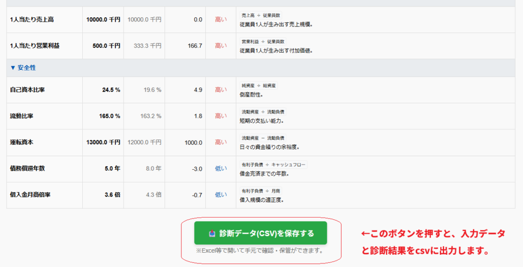Click the gray comparison value 4.3 倍
This screenshot has width=523, height=267.
153,195
